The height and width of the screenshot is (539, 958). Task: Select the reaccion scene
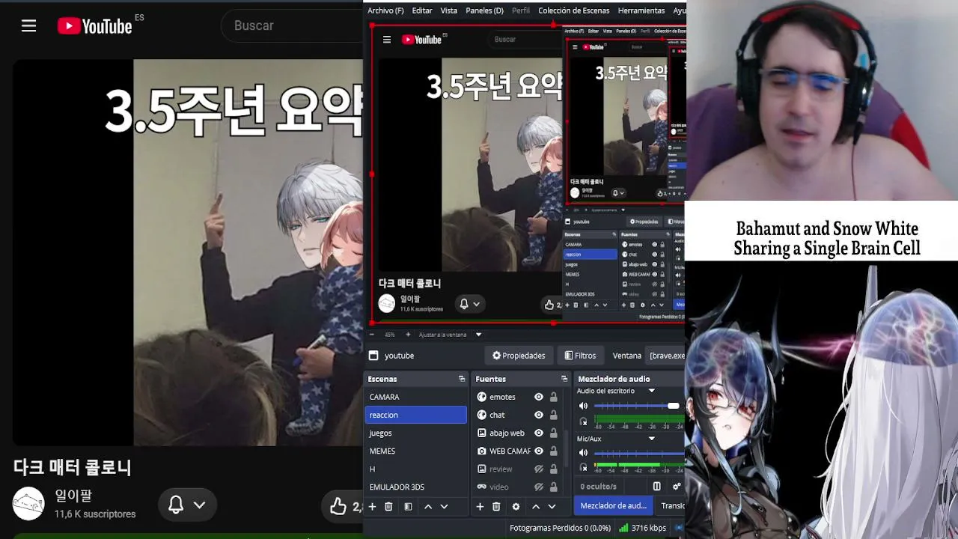(415, 415)
